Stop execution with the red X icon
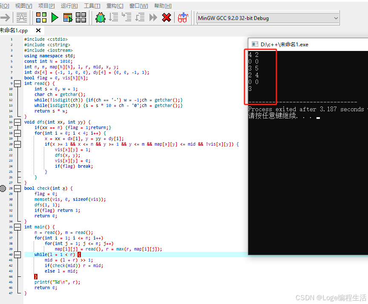This screenshot has width=368, height=304. click(167, 17)
